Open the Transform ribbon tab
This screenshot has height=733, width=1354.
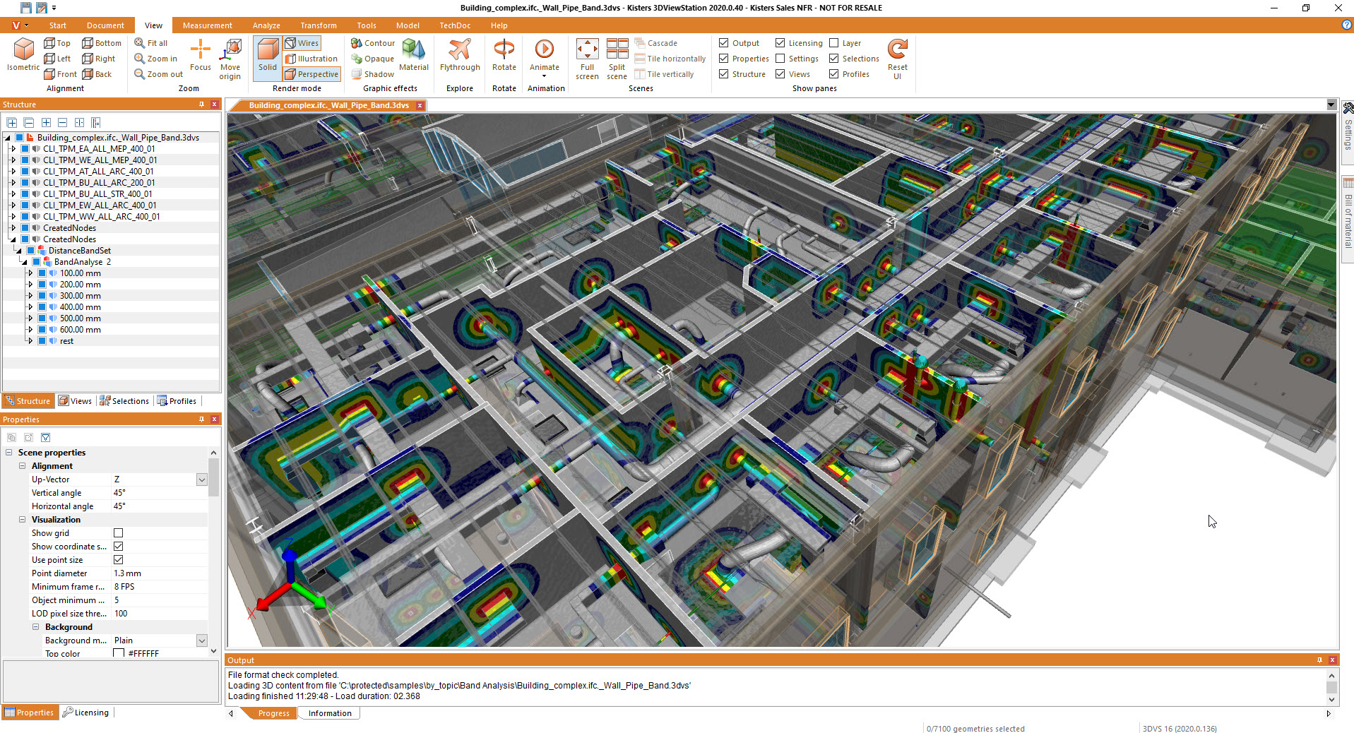coord(319,25)
